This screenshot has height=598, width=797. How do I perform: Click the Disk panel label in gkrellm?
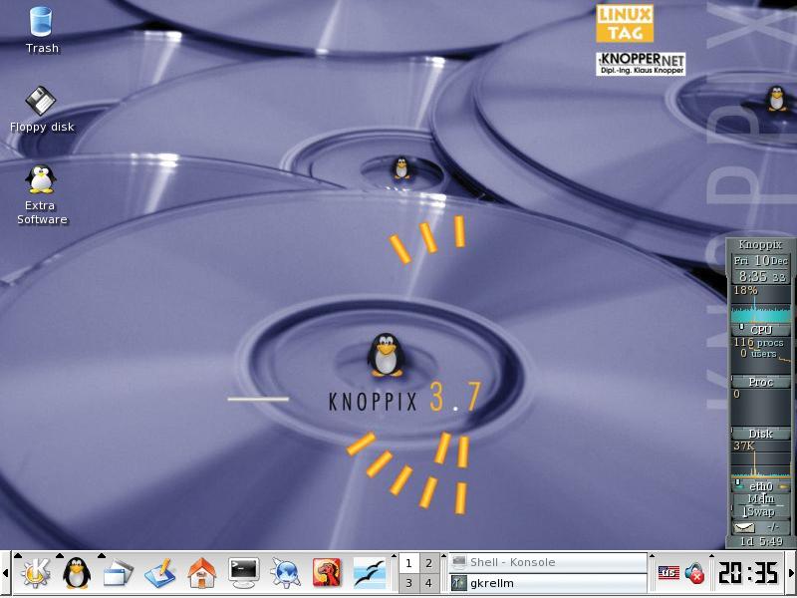(761, 434)
